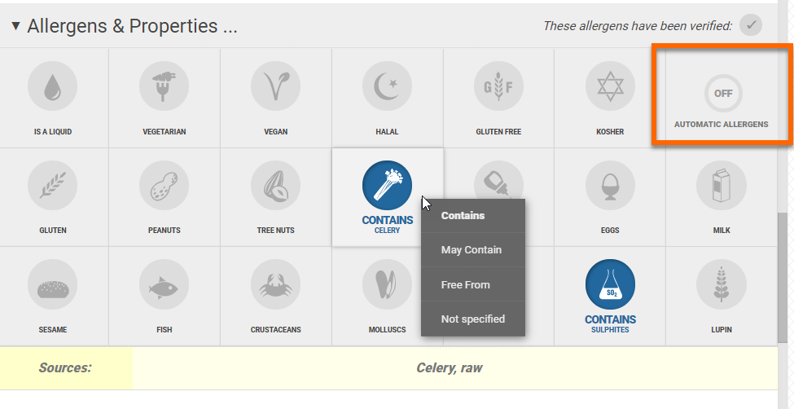Click the Lupin allergen icon
794x409 pixels.
tap(721, 285)
